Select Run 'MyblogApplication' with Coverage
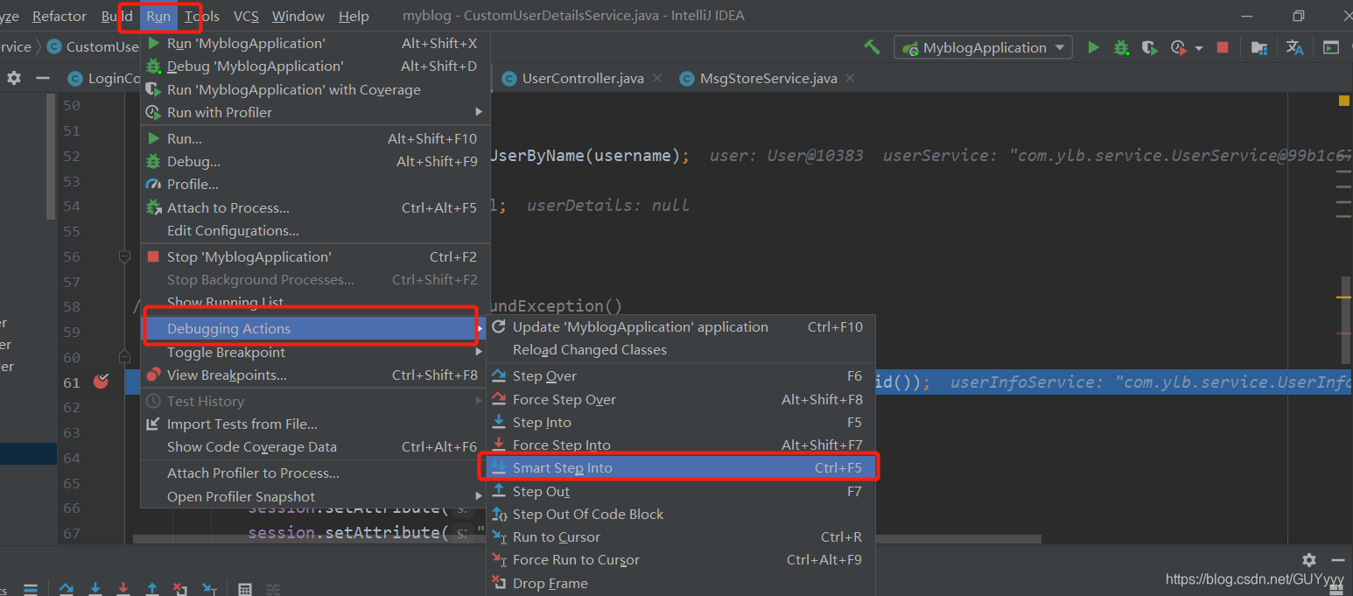1353x596 pixels. click(x=315, y=89)
